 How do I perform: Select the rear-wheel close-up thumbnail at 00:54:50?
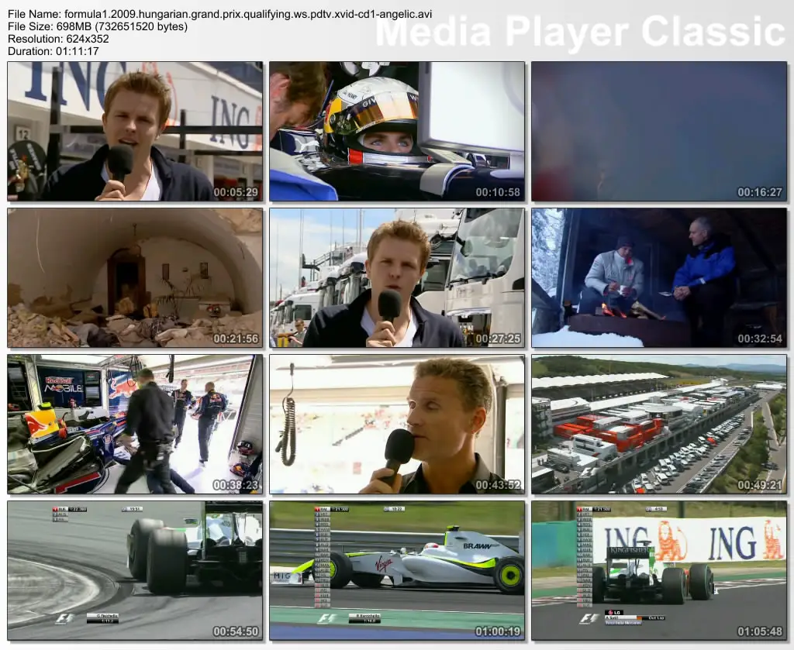coord(135,570)
